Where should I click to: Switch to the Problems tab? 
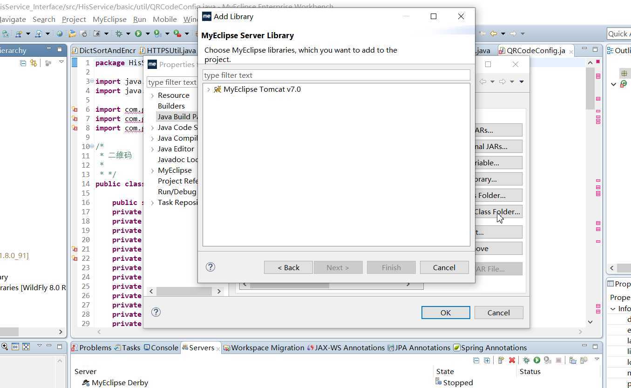click(x=91, y=347)
